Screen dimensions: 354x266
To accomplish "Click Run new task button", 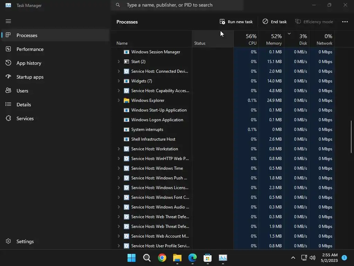I will click(236, 22).
